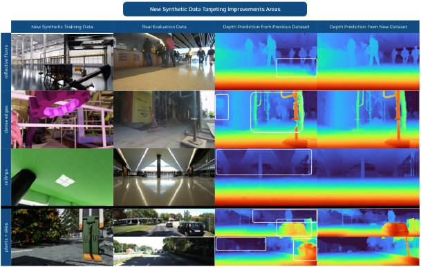Viewport: 421px width, 267px height.
Task: Select the "Real Evaluation Data" column header
Action: pyautogui.click(x=164, y=27)
